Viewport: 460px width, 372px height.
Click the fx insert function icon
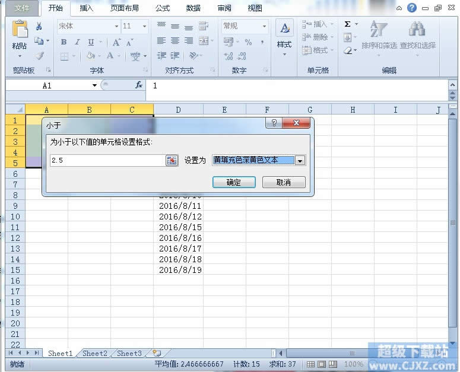click(139, 85)
